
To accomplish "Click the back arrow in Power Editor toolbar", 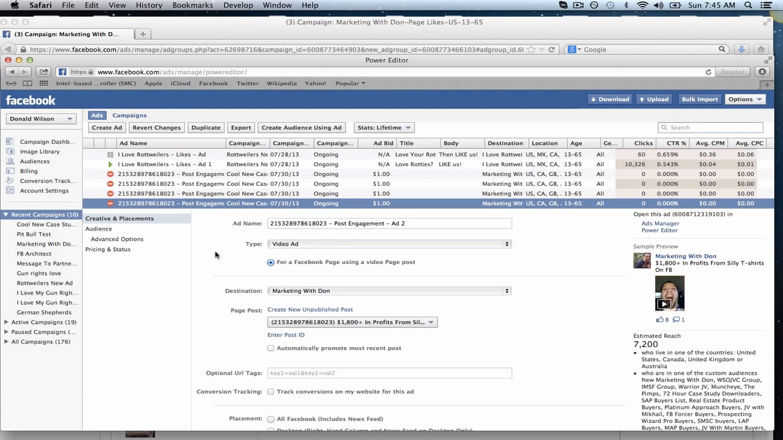I will 12,71.
